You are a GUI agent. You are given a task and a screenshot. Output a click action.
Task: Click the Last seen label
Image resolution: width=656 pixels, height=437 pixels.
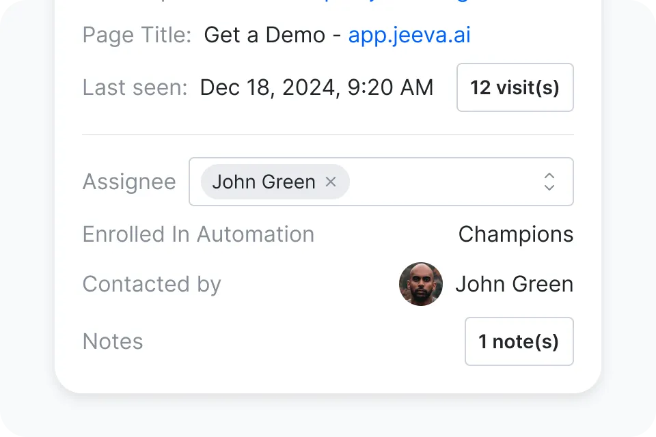click(x=135, y=87)
